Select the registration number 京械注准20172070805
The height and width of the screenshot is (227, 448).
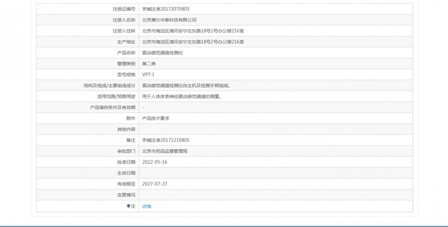coord(166,9)
